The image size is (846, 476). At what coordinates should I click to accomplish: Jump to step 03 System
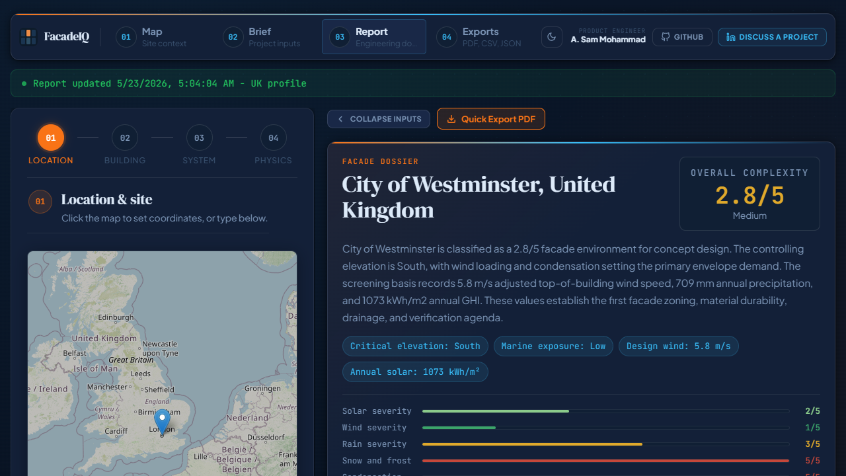click(199, 145)
